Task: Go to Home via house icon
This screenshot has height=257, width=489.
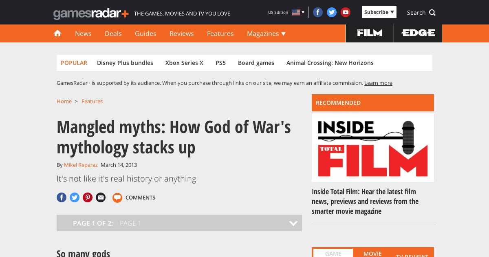Action: (x=57, y=33)
